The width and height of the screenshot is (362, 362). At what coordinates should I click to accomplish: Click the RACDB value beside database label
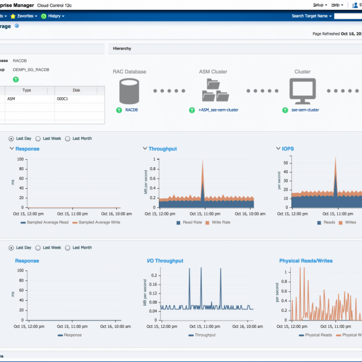20,61
